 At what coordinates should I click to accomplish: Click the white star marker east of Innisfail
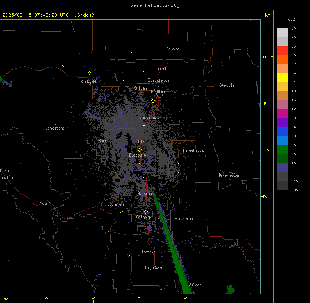tap(181, 109)
